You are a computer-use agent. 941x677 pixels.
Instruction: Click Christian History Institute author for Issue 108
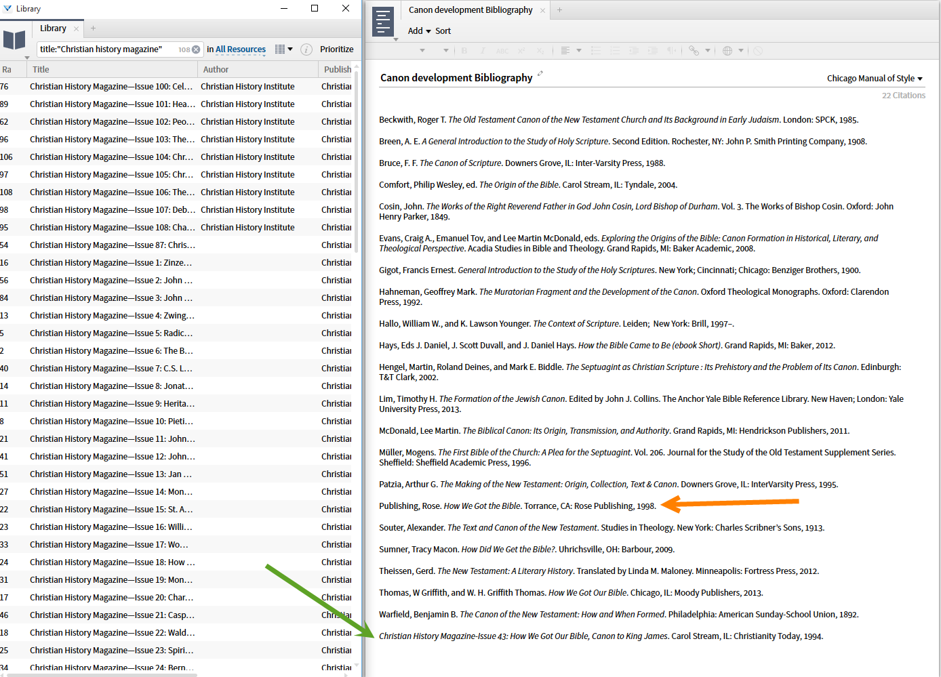click(x=247, y=228)
